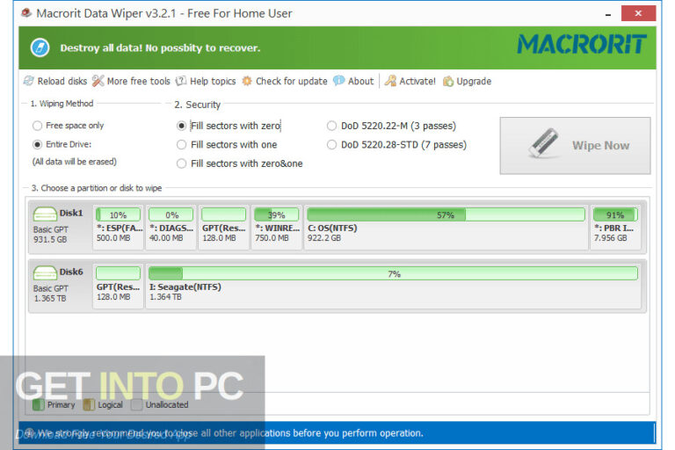Minimize the Macrorit Data Wiper window

click(608, 14)
